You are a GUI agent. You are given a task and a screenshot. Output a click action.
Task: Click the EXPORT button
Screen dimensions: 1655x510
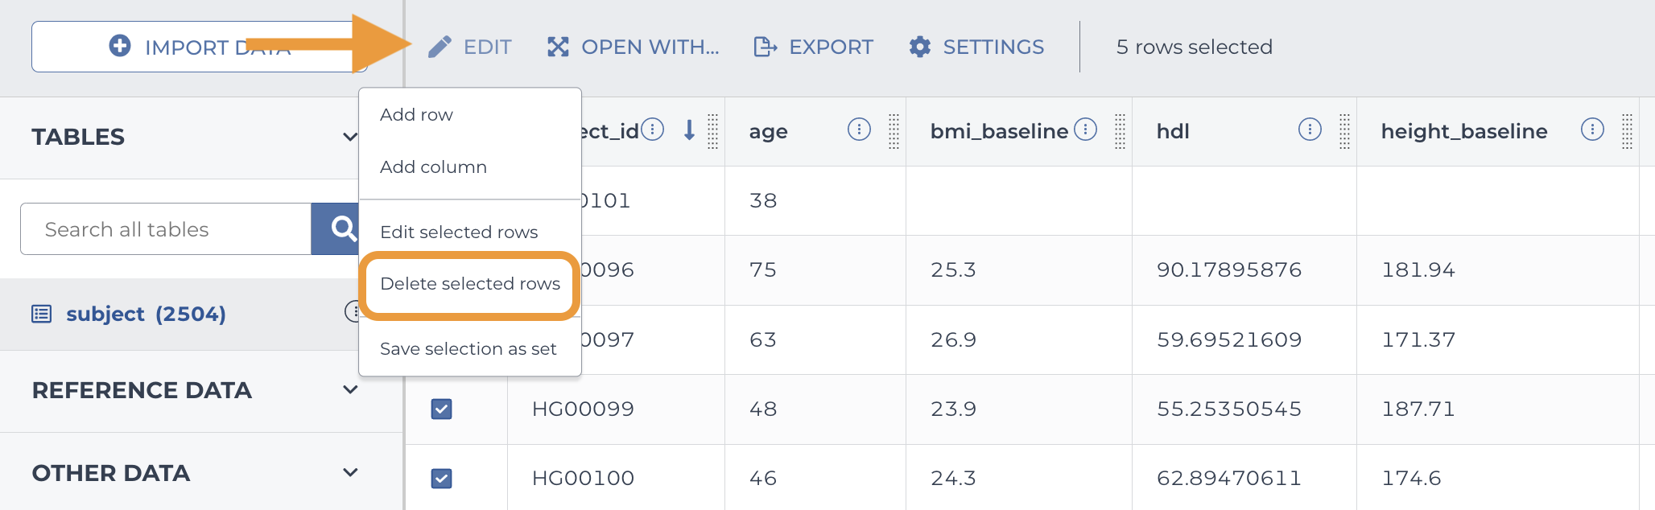pyautogui.click(x=813, y=47)
